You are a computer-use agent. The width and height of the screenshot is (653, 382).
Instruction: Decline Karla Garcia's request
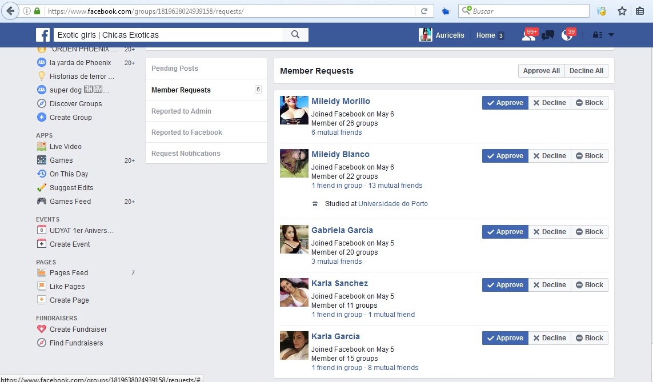coord(550,338)
